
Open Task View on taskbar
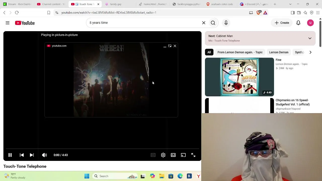(143, 176)
